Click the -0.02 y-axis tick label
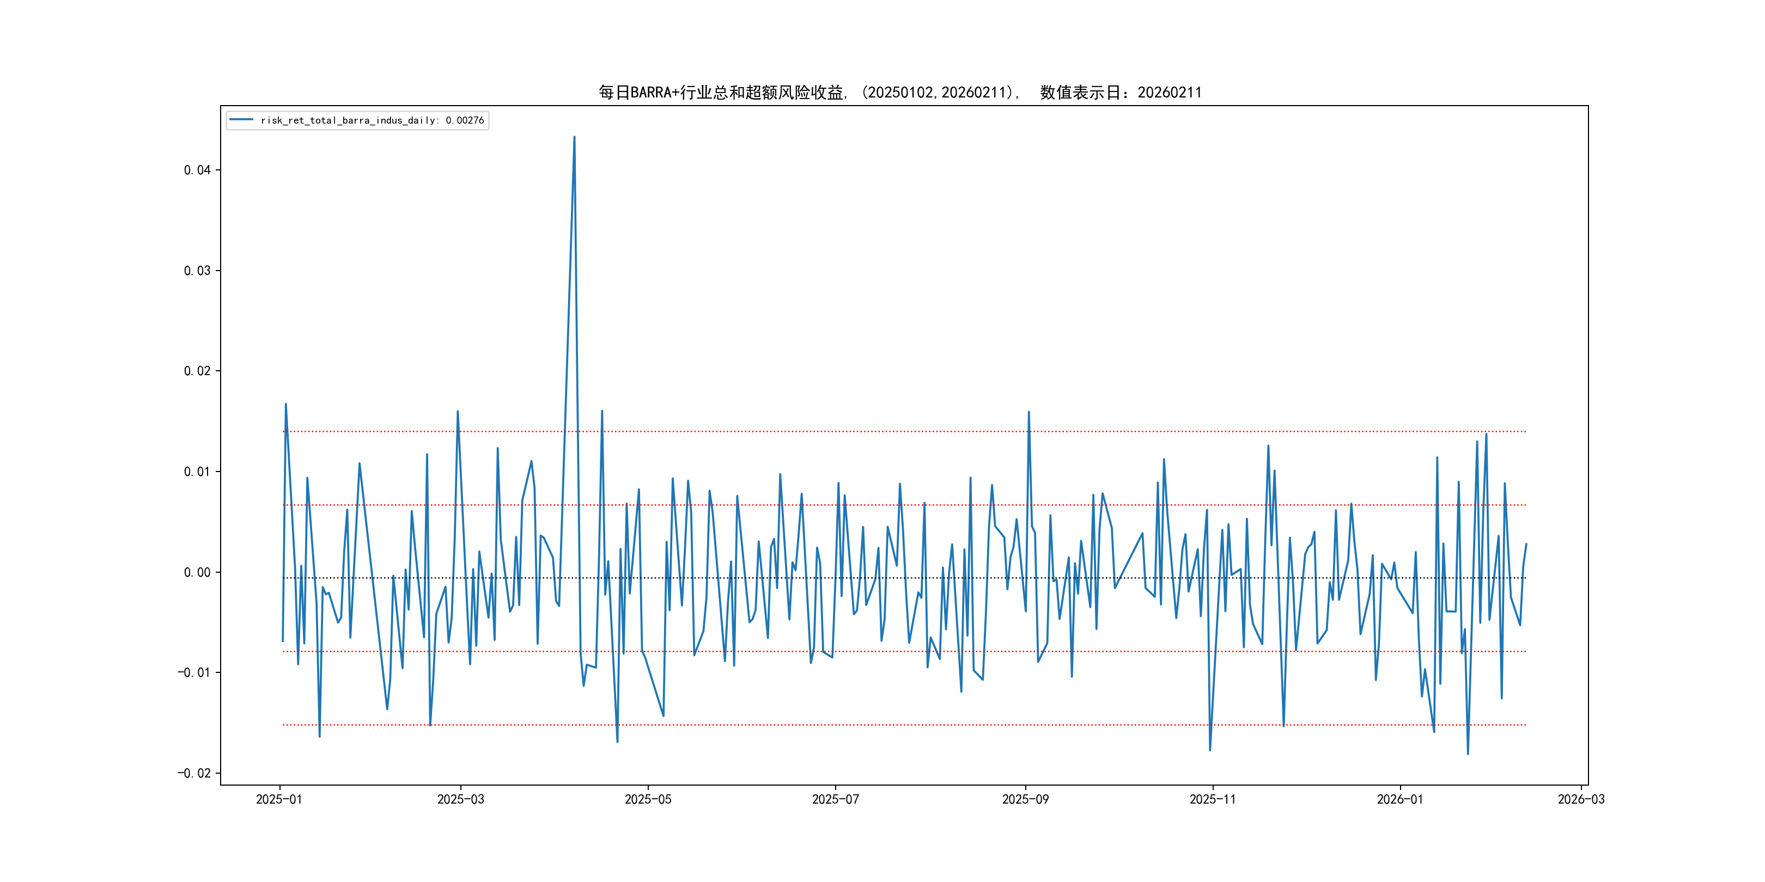The image size is (1765, 882). [194, 773]
